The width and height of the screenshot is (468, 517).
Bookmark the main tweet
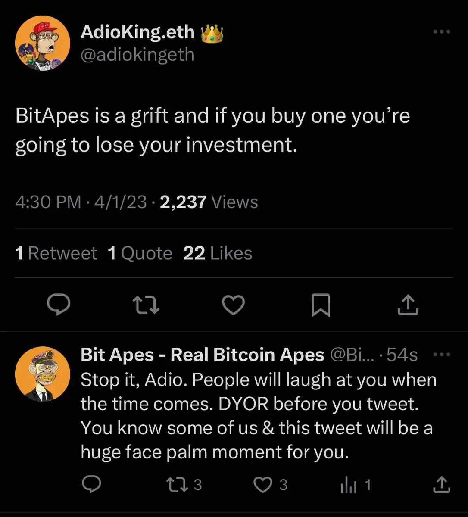321,305
